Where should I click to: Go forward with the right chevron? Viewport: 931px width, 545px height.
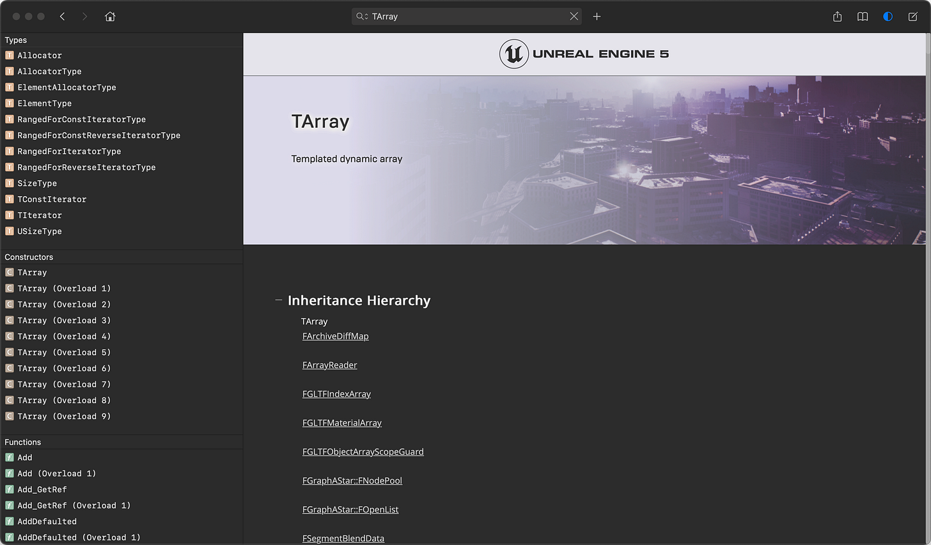point(84,17)
